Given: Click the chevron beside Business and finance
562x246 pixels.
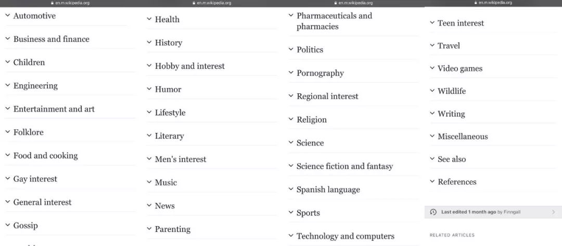Looking at the screenshot, I should pos(7,39).
